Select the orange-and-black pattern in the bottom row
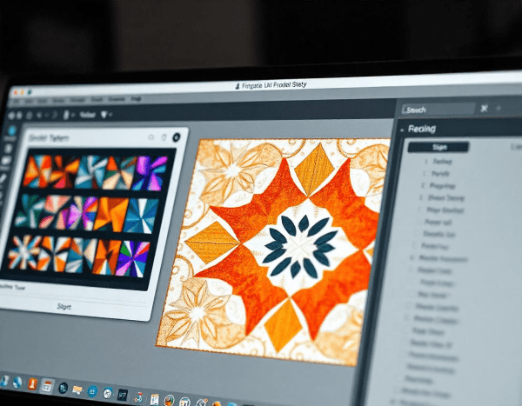Screen dimensions: 522x406 [105, 257]
